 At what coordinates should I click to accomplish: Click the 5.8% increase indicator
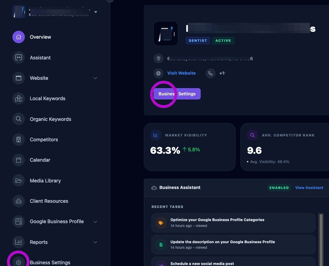click(191, 150)
